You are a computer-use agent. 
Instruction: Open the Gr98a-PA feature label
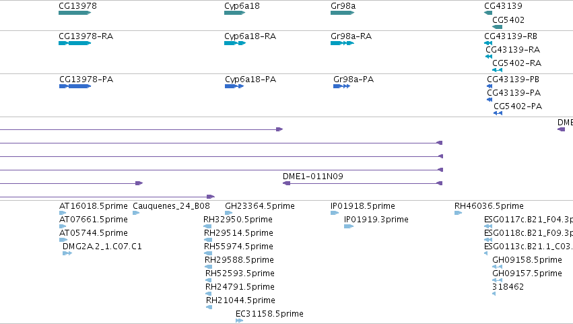pyautogui.click(x=353, y=79)
